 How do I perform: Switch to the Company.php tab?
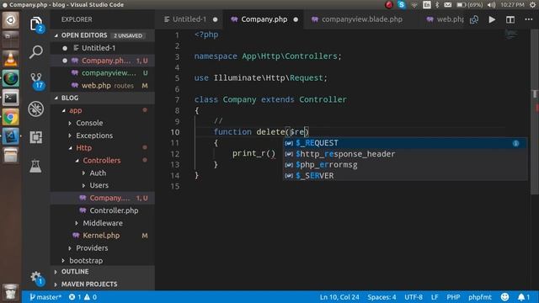(x=264, y=19)
